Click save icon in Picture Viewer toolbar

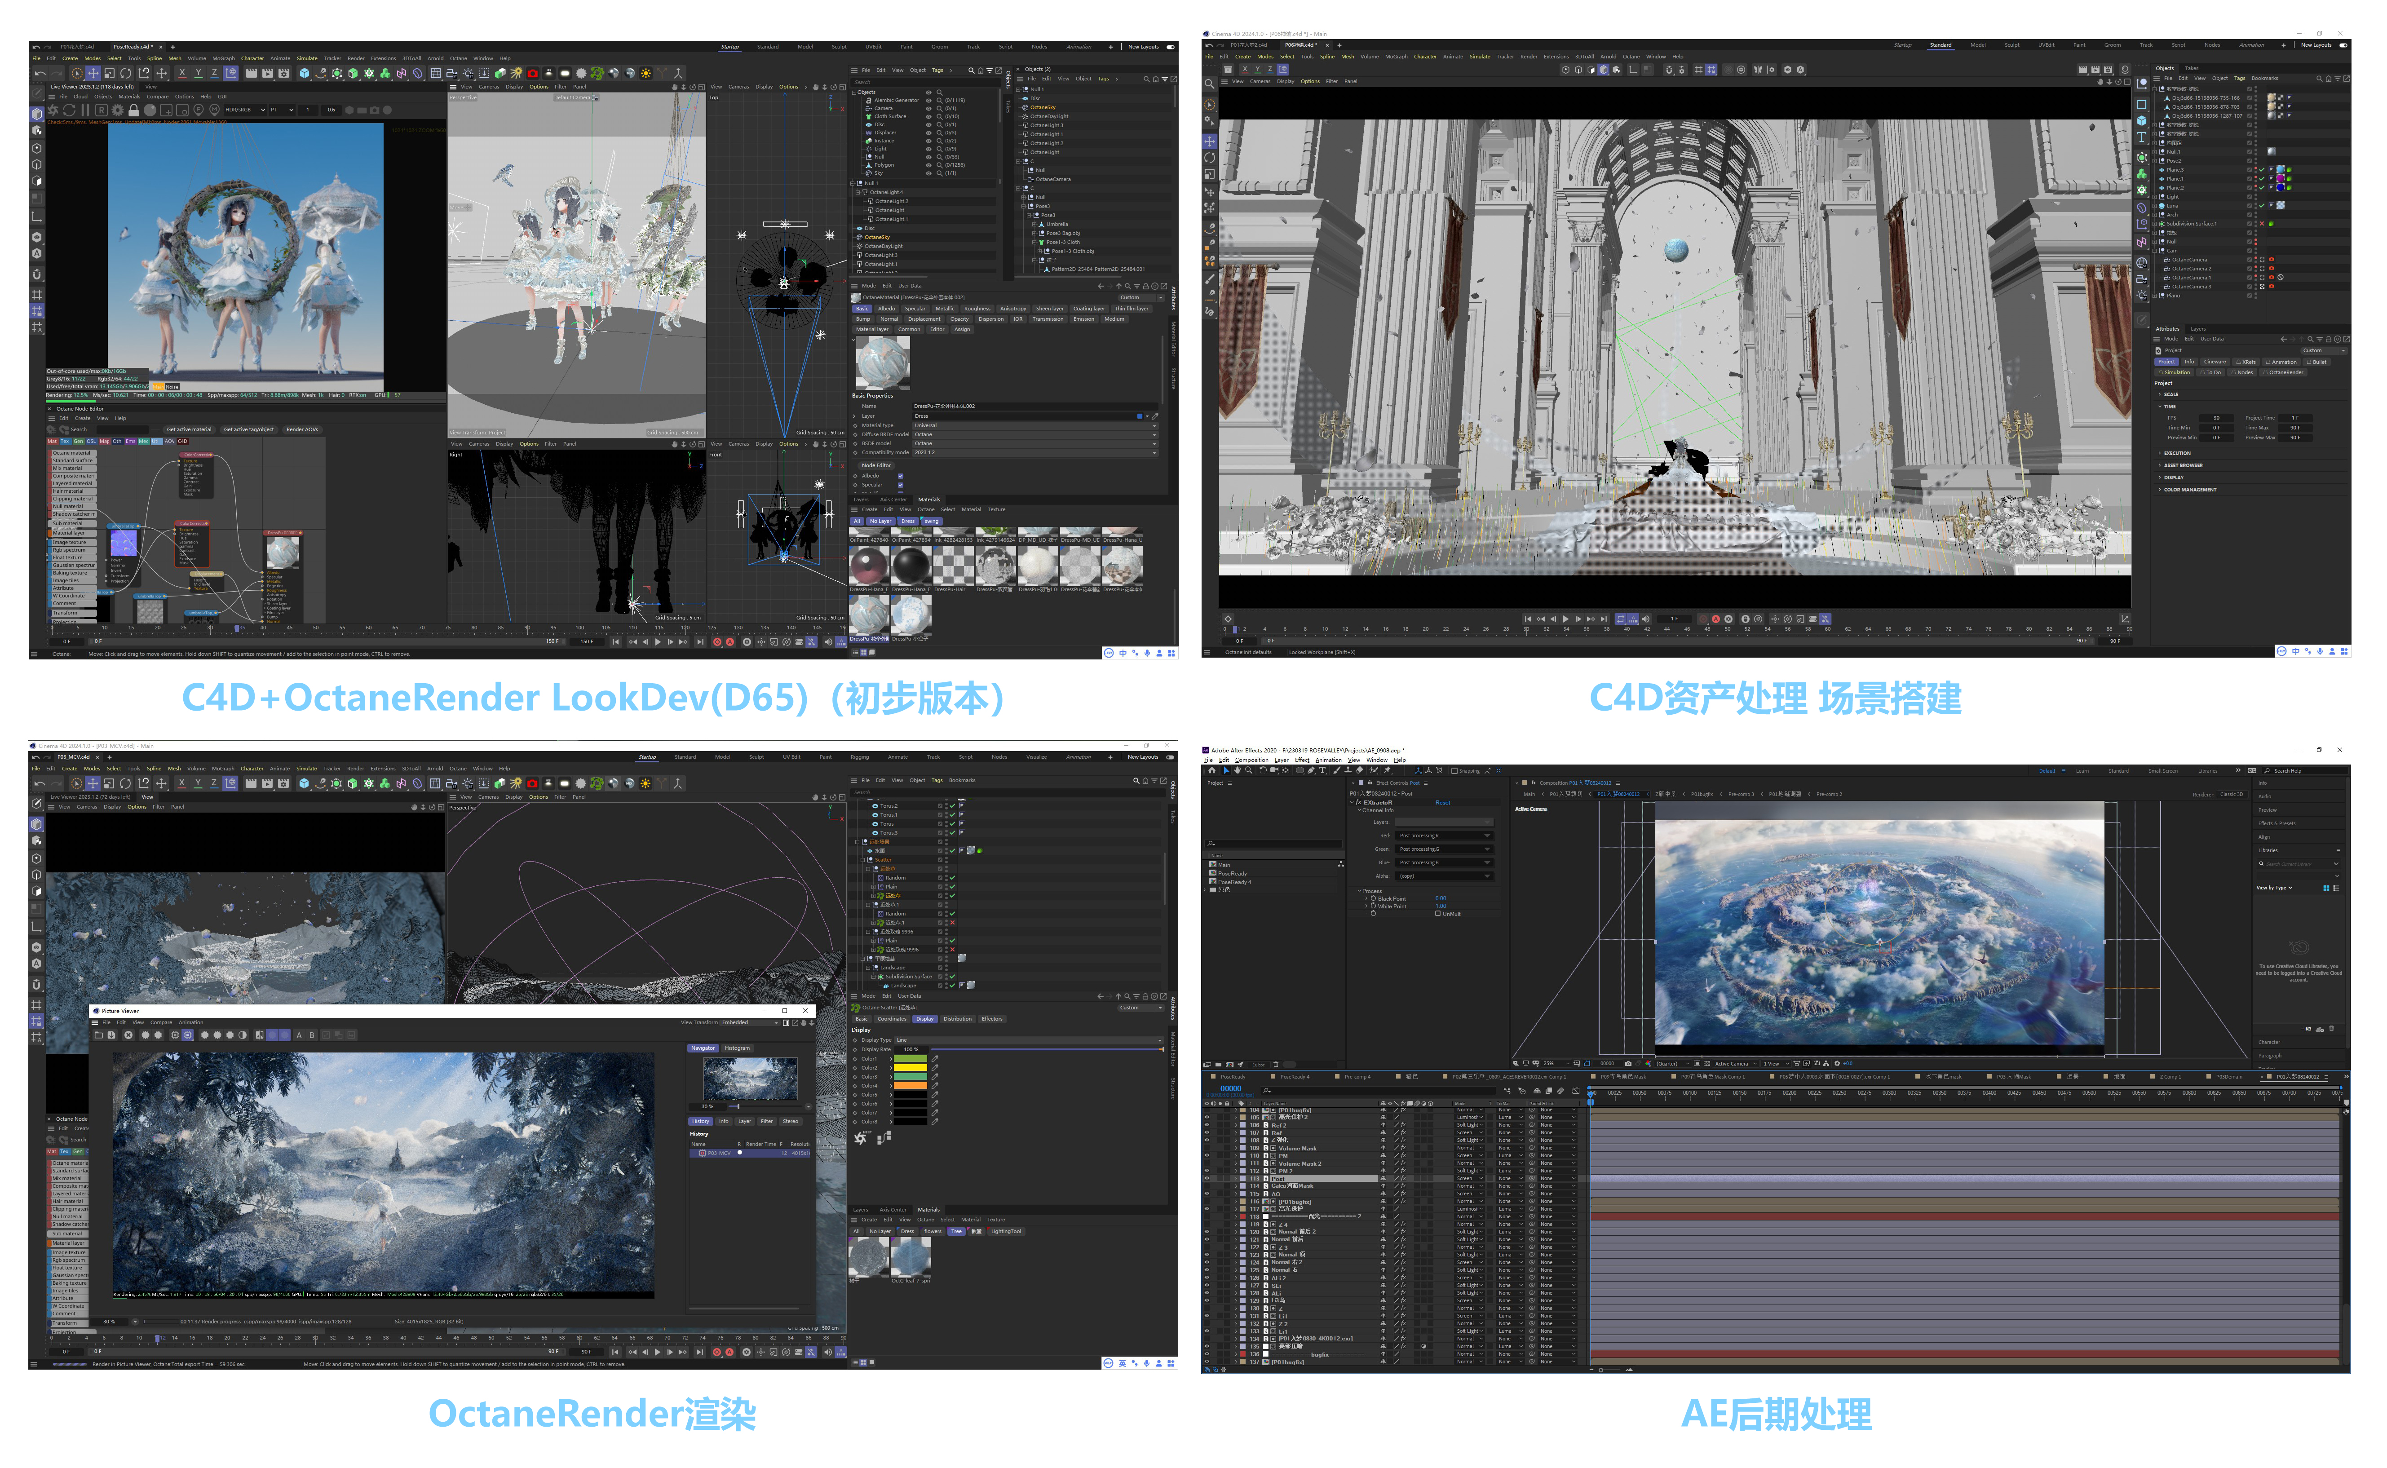click(112, 1035)
